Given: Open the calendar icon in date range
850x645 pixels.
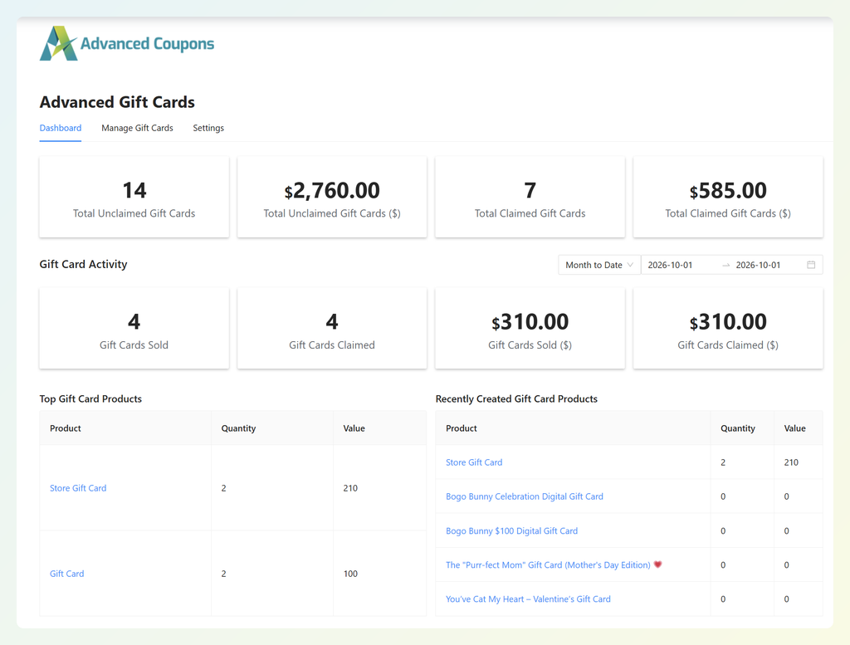Looking at the screenshot, I should tap(811, 265).
